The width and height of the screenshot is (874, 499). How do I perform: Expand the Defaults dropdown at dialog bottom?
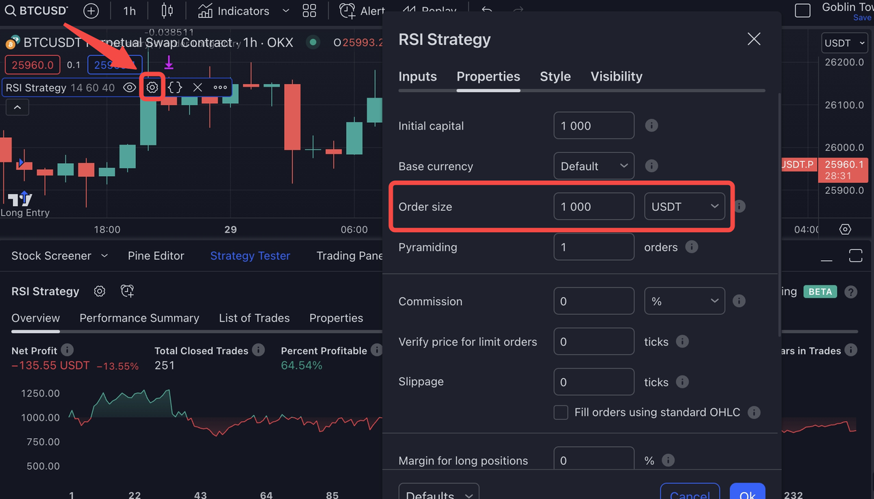tap(438, 493)
